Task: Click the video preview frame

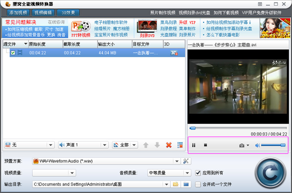Action: tap(238, 87)
